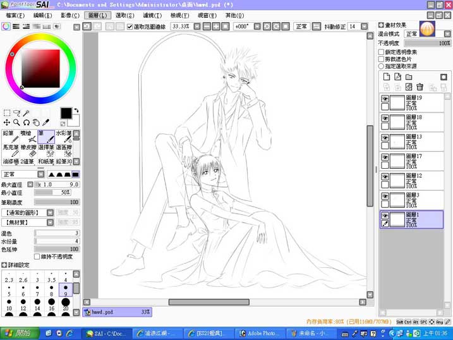Clear the layer with eraser icon
Image resolution: width=453 pixels, height=340 pixels.
pos(409,87)
